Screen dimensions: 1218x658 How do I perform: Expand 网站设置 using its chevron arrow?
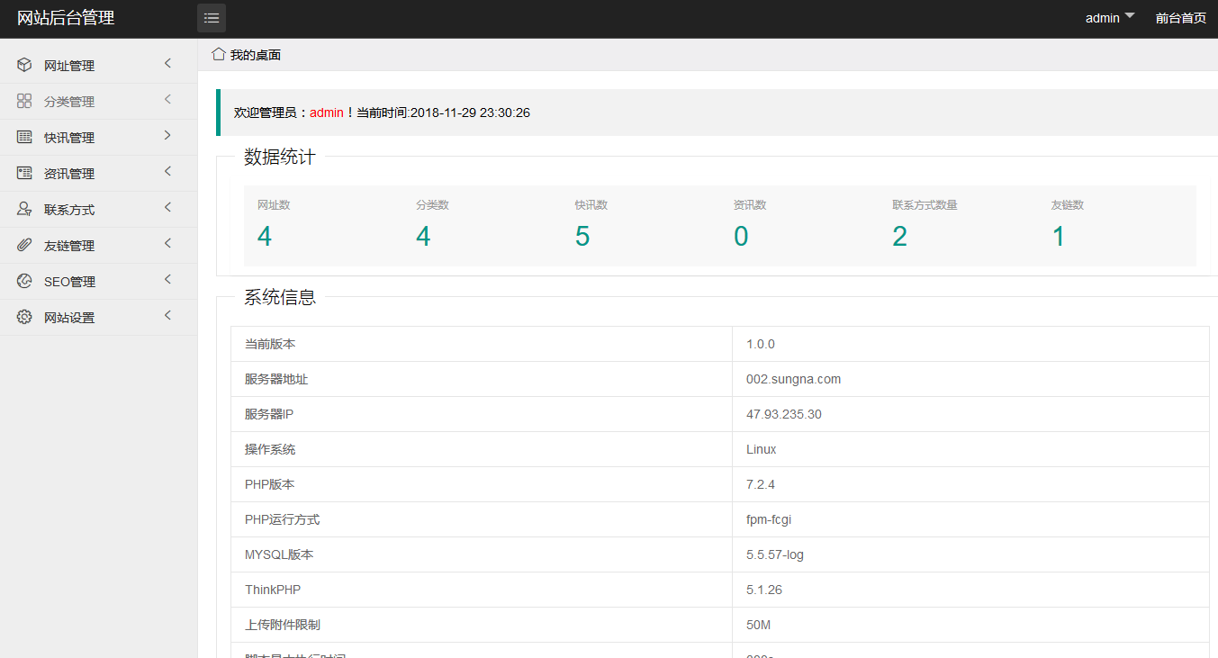click(167, 315)
